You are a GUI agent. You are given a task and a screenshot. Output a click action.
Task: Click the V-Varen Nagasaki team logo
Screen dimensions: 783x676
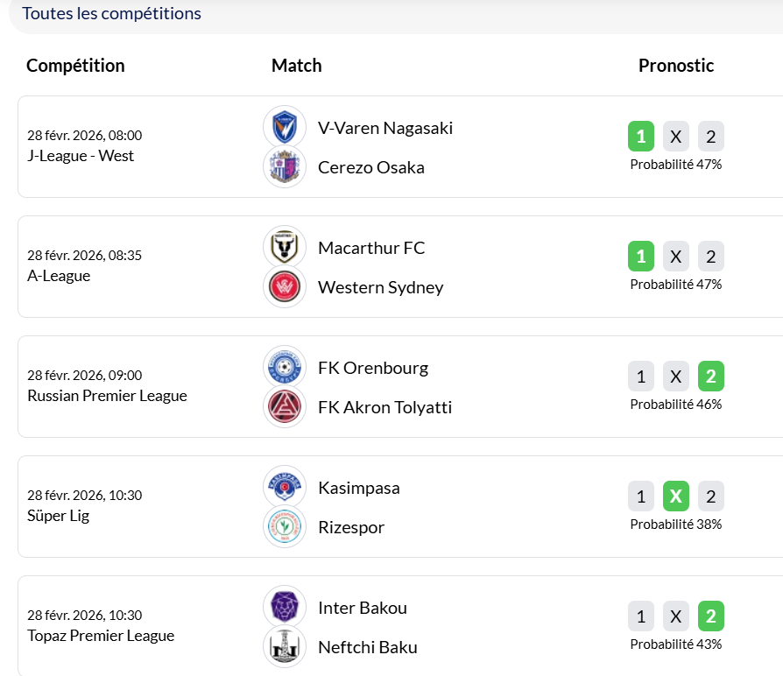pos(285,127)
